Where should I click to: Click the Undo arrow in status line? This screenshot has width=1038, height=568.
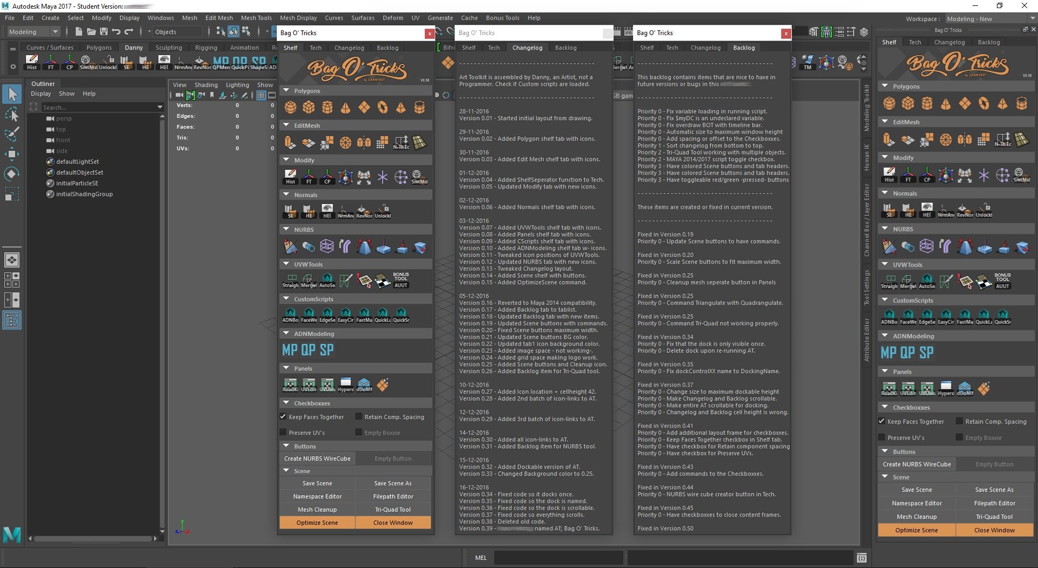point(116,32)
